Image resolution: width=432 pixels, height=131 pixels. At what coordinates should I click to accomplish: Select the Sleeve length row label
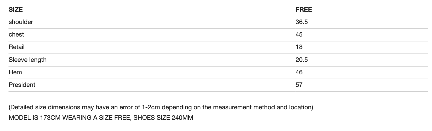tap(27, 60)
